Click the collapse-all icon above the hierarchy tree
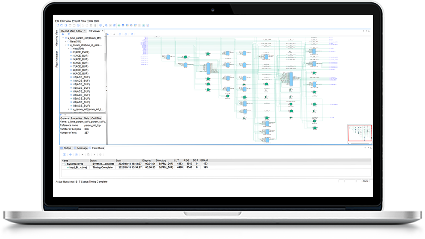This screenshot has width=425, height=239. (x=68, y=34)
